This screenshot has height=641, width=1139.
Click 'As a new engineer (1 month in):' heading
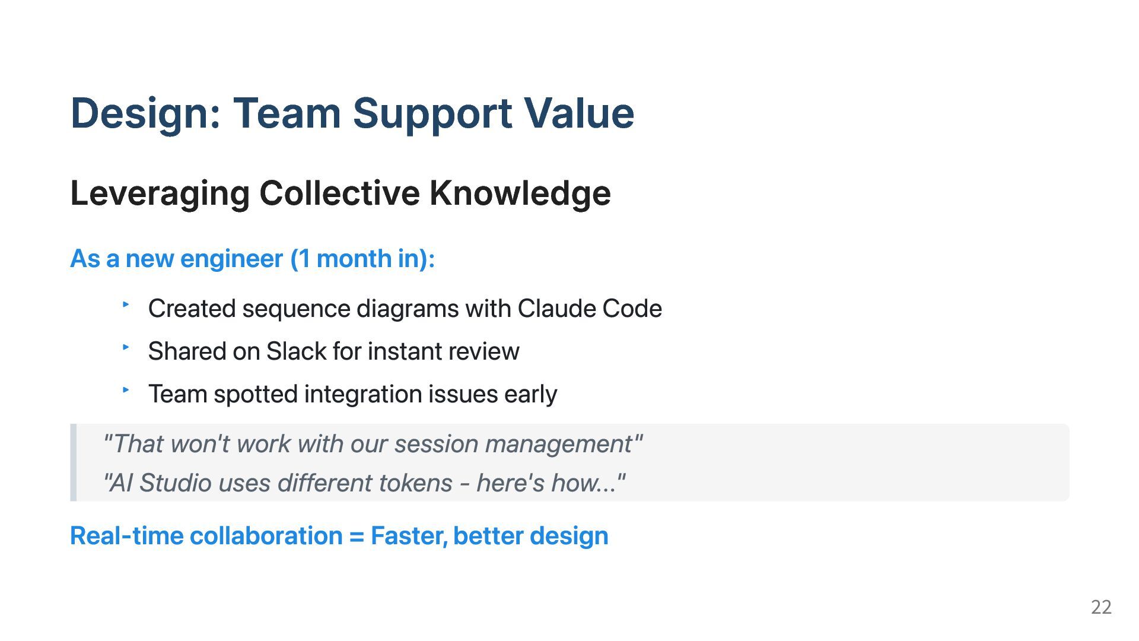253,259
